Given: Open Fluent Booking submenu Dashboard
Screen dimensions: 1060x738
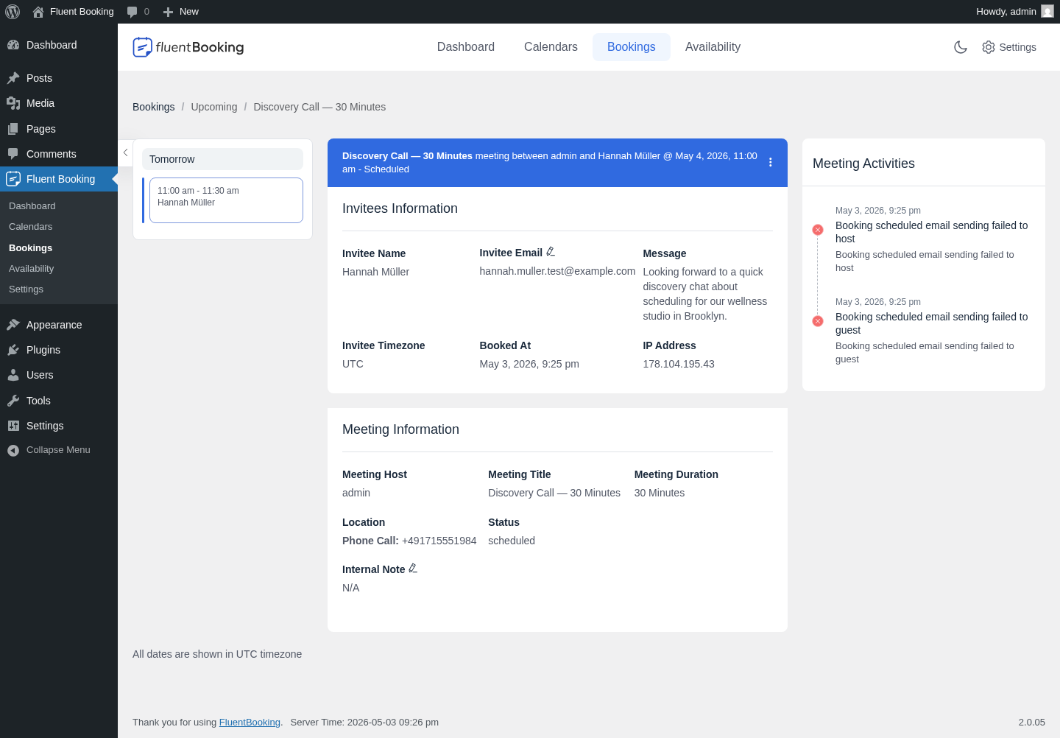Looking at the screenshot, I should click(32, 206).
